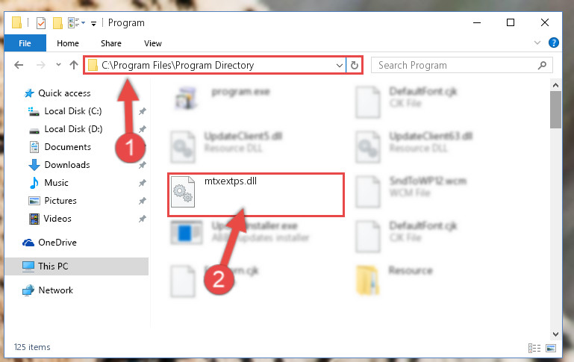Viewport: 574px width, 362px height.
Task: Click the folder icon in the title bar
Action: click(x=16, y=22)
